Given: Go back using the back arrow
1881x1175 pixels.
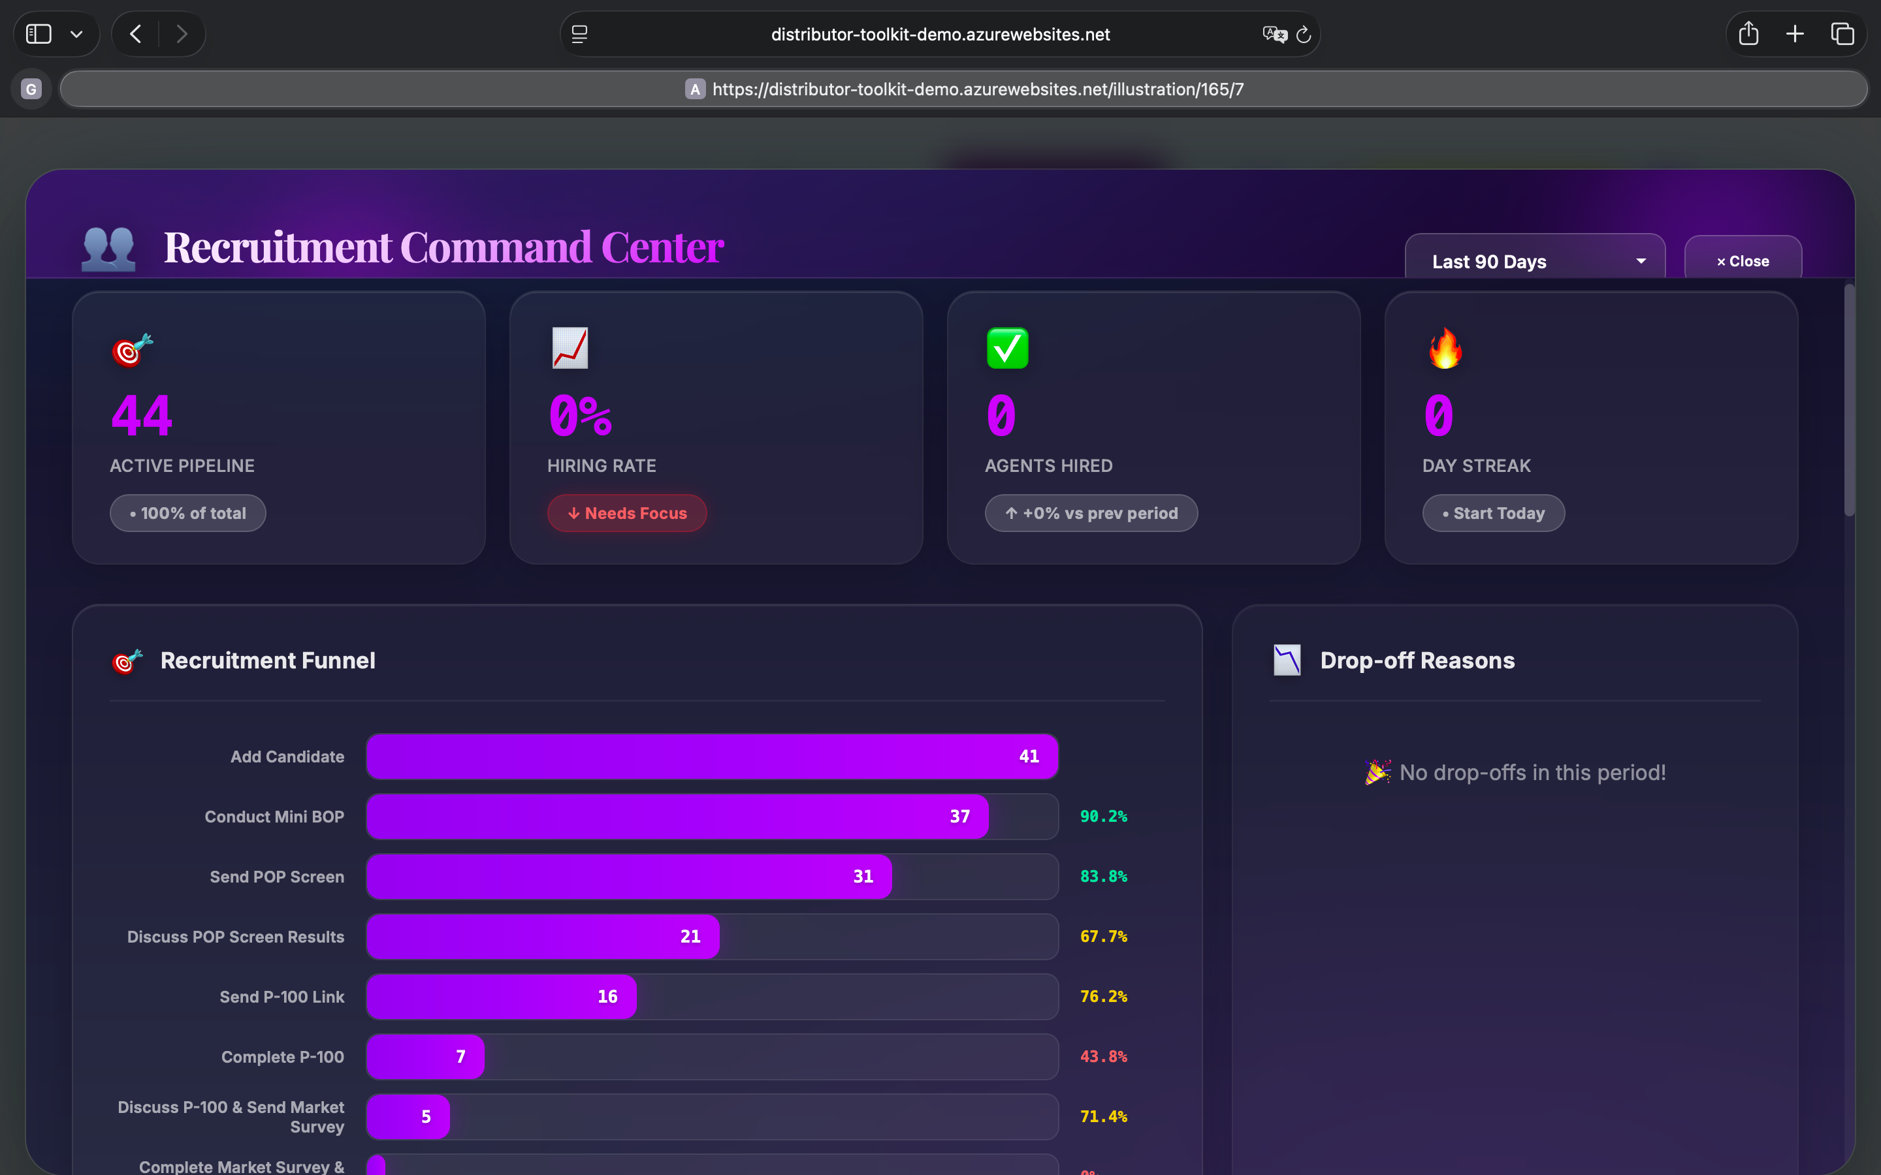Looking at the screenshot, I should [x=136, y=34].
